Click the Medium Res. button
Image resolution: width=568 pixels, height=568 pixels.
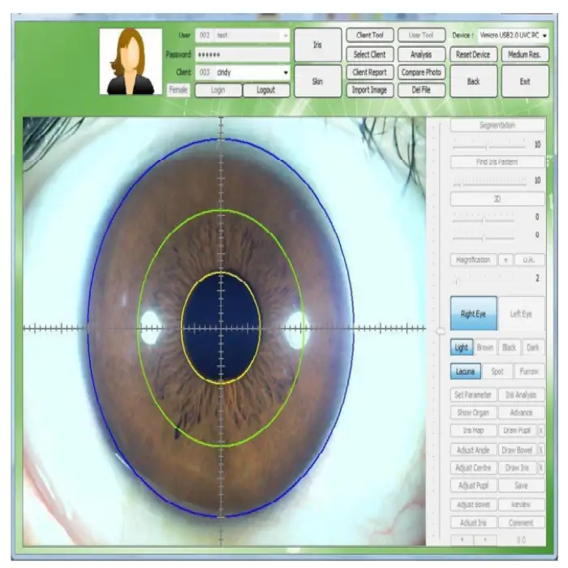coord(524,54)
